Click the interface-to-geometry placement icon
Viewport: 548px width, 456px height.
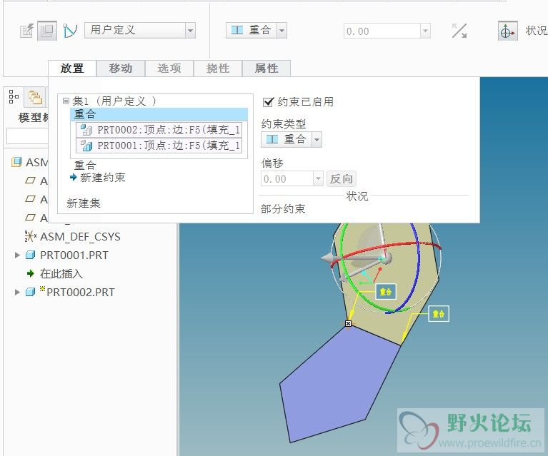pos(26,31)
